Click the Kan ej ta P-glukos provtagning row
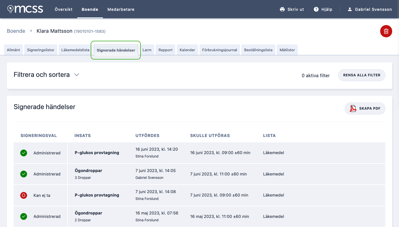 point(199,195)
